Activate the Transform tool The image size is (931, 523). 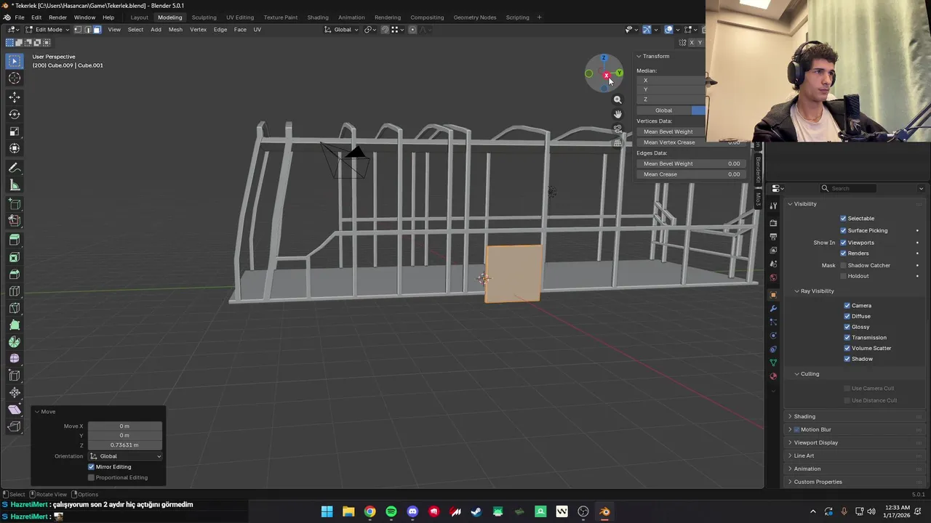[15, 149]
